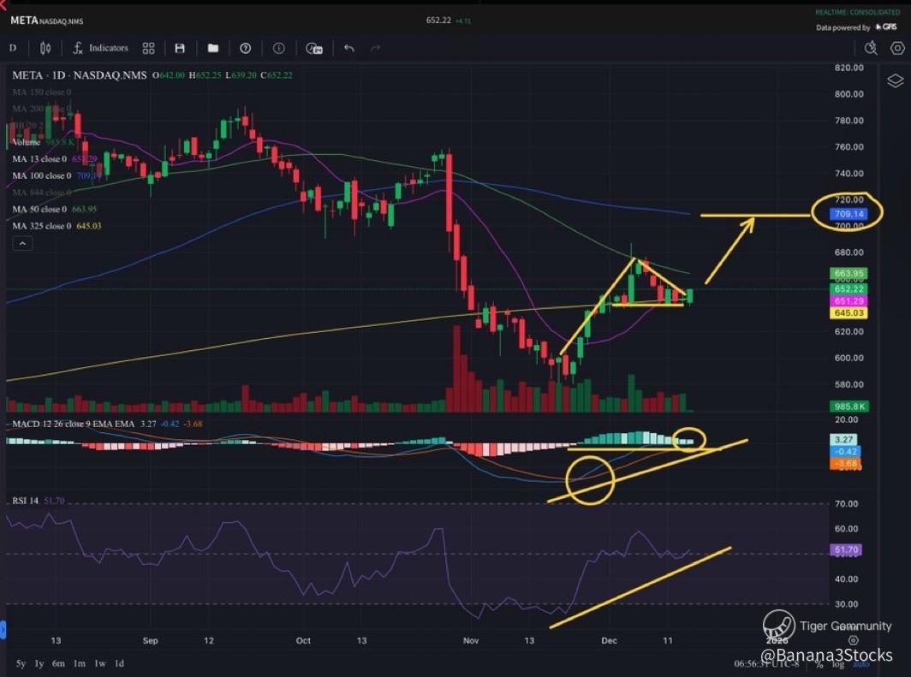Click the purple 51.70 RSI label

click(x=846, y=549)
